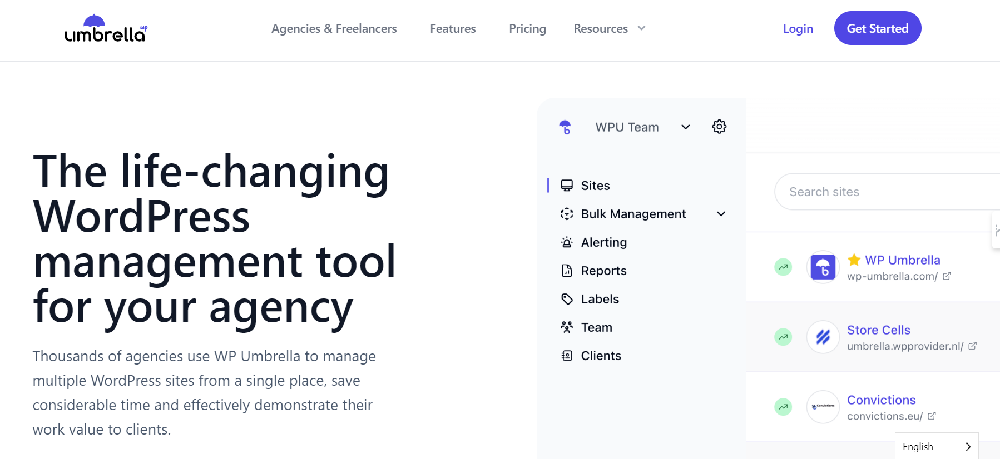This screenshot has width=1000, height=459.
Task: Select Sites in the sidebar
Action: click(596, 186)
